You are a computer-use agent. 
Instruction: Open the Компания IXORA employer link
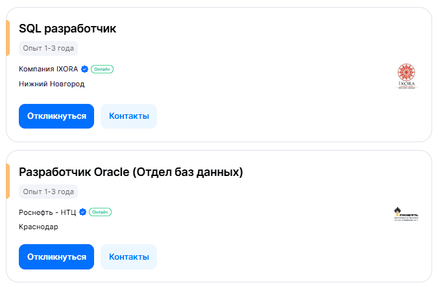pos(49,69)
